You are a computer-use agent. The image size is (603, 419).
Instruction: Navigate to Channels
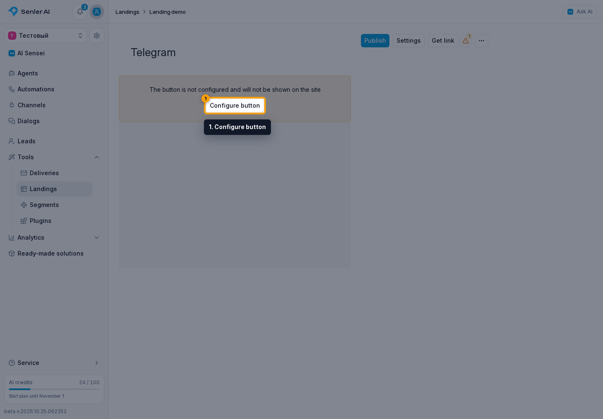pos(54,105)
